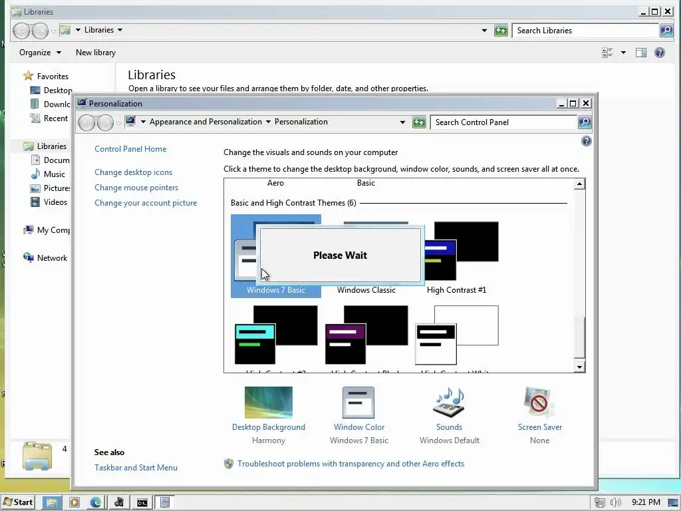Viewport: 681px width, 511px height.
Task: Click Back button in Personalization window
Action: (x=86, y=122)
